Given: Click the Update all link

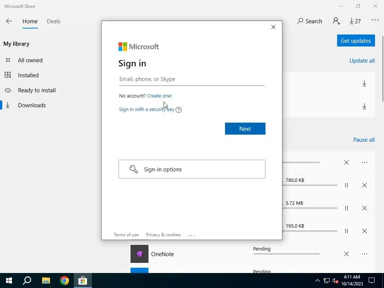Looking at the screenshot, I should (362, 61).
